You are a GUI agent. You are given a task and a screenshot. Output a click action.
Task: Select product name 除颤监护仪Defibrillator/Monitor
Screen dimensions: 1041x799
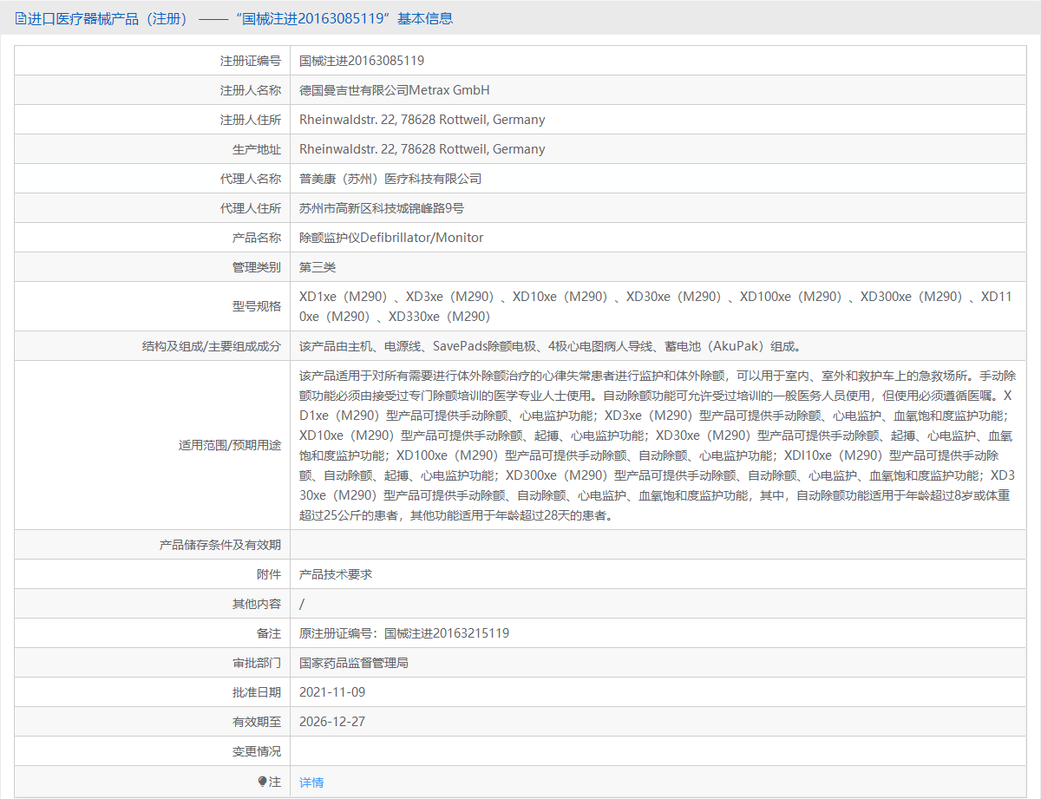(391, 238)
